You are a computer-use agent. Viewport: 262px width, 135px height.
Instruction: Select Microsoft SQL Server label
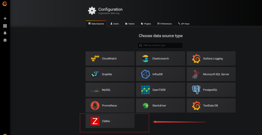coord(216,74)
